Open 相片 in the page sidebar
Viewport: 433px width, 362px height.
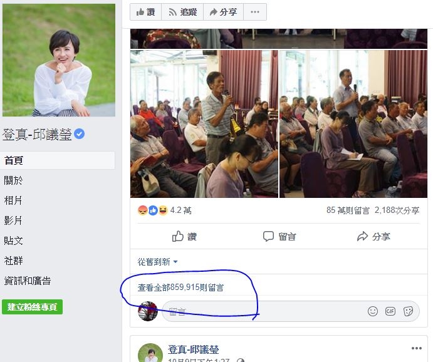[x=14, y=200]
